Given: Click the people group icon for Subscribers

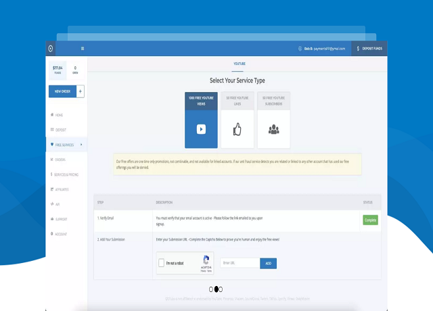Looking at the screenshot, I should pyautogui.click(x=273, y=129).
